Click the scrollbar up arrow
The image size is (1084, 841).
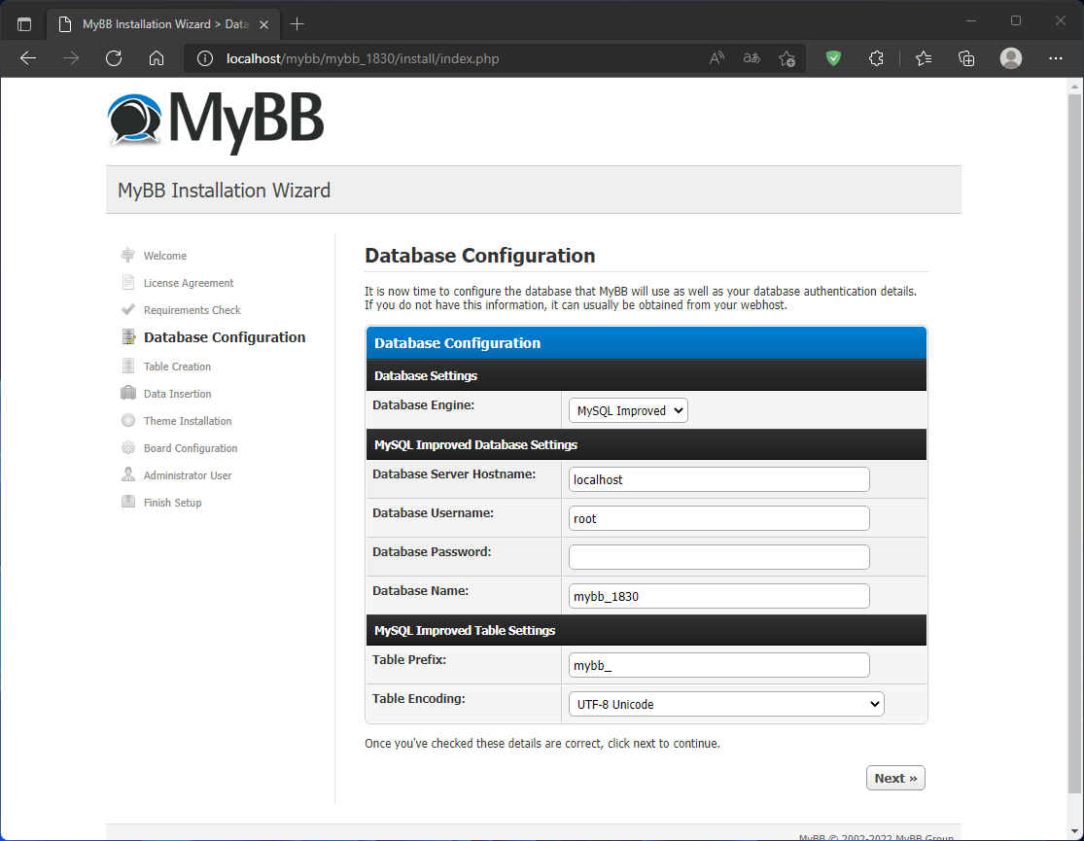point(1074,87)
